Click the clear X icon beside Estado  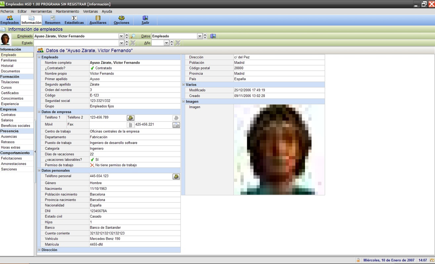coord(133,43)
